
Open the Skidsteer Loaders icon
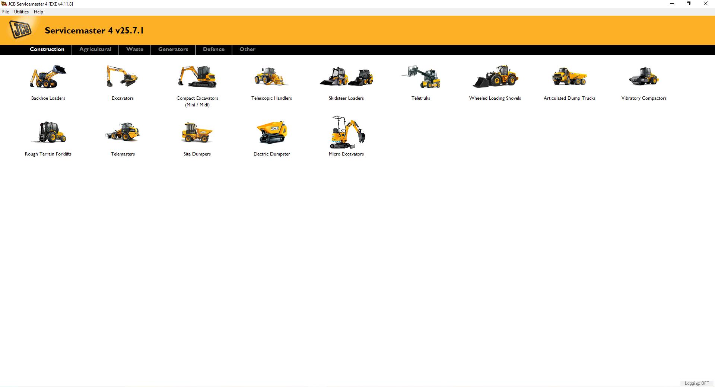pos(346,77)
